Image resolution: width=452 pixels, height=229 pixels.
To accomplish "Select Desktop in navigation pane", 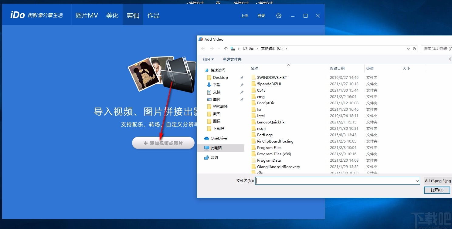I will pyautogui.click(x=217, y=77).
